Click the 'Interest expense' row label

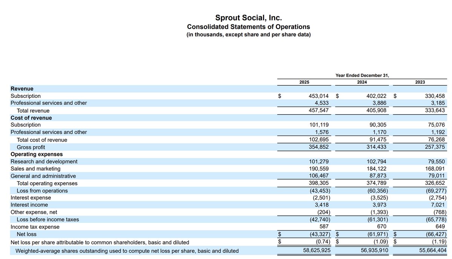pyautogui.click(x=31, y=198)
